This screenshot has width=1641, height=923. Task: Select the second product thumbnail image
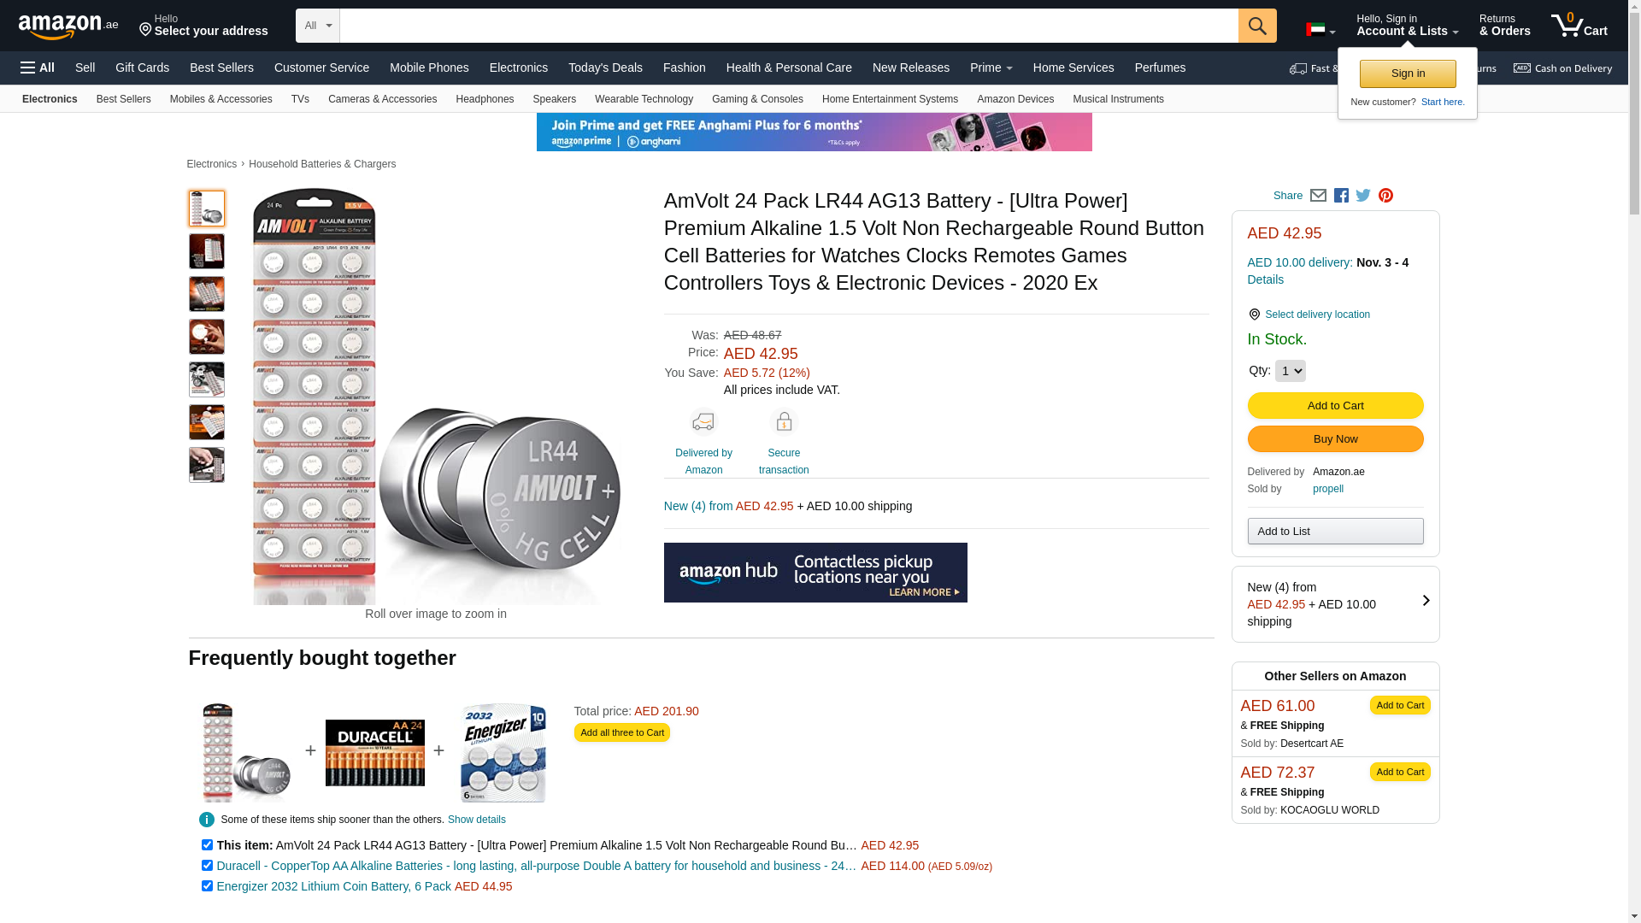coord(207,251)
